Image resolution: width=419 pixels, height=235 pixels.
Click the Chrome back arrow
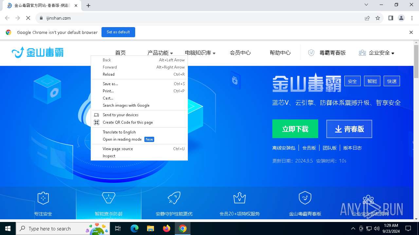click(x=7, y=18)
